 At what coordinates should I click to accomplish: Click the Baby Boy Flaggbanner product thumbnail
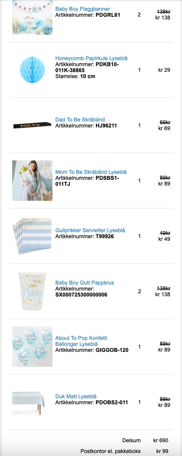pos(32,17)
